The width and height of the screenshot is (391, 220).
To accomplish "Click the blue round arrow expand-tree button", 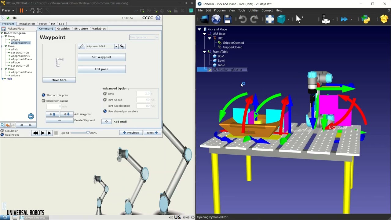I will (x=31, y=116).
